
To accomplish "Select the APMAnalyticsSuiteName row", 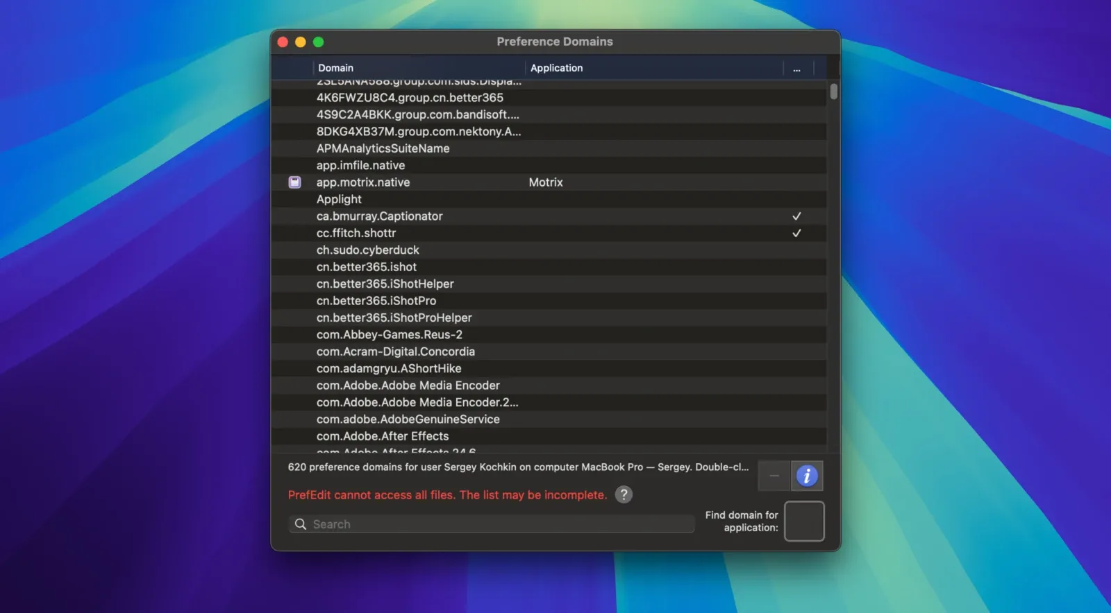I will coord(383,148).
